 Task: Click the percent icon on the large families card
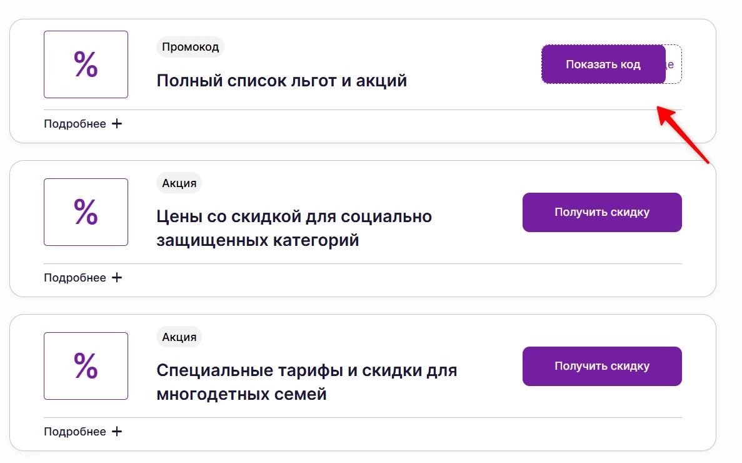[x=86, y=366]
